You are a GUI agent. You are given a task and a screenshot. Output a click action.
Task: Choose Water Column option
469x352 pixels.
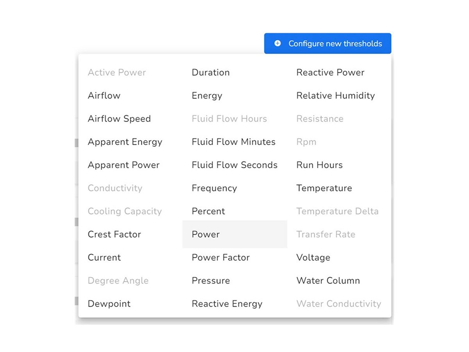[x=328, y=280]
